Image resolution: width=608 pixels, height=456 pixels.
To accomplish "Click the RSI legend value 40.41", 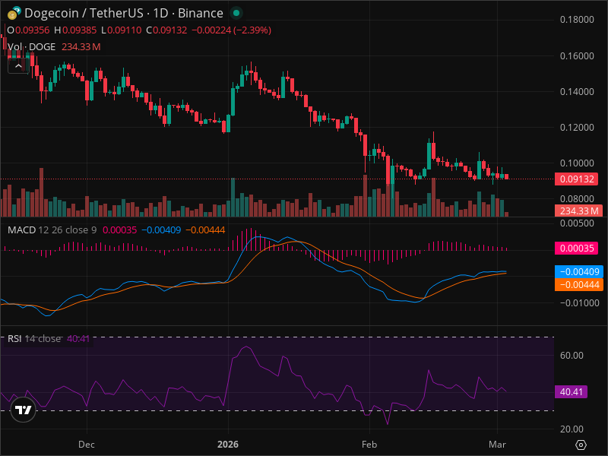I will pyautogui.click(x=78, y=338).
